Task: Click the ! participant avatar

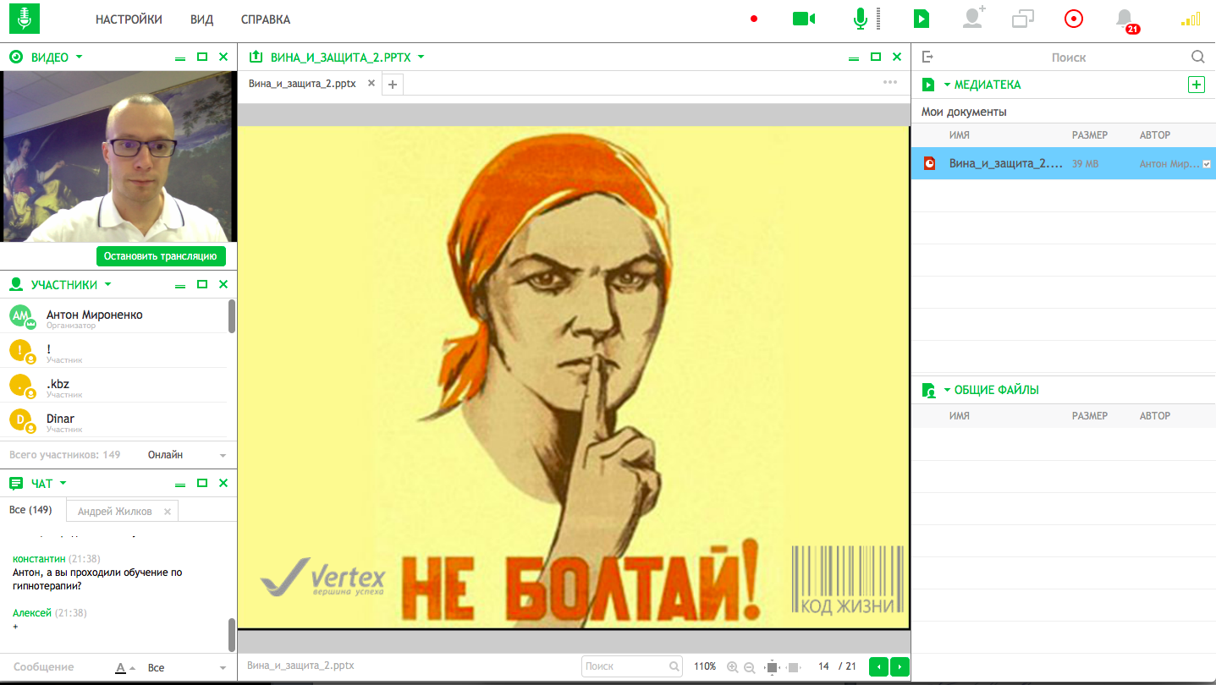Action: [x=20, y=351]
